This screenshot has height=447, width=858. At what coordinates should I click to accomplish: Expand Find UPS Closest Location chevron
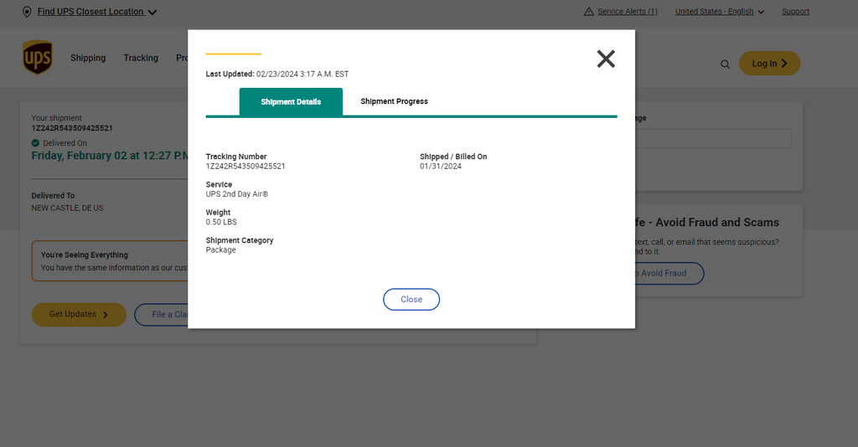tap(152, 12)
